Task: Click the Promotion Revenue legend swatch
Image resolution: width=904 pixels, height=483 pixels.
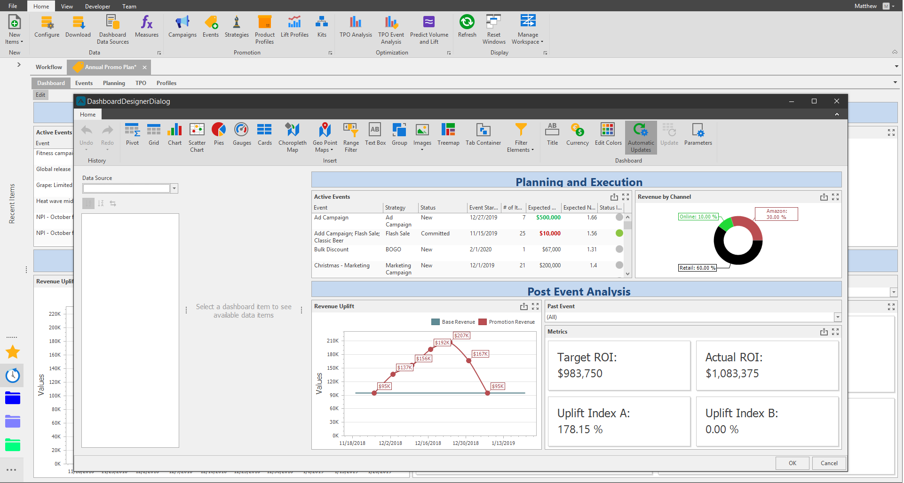Action: [482, 322]
